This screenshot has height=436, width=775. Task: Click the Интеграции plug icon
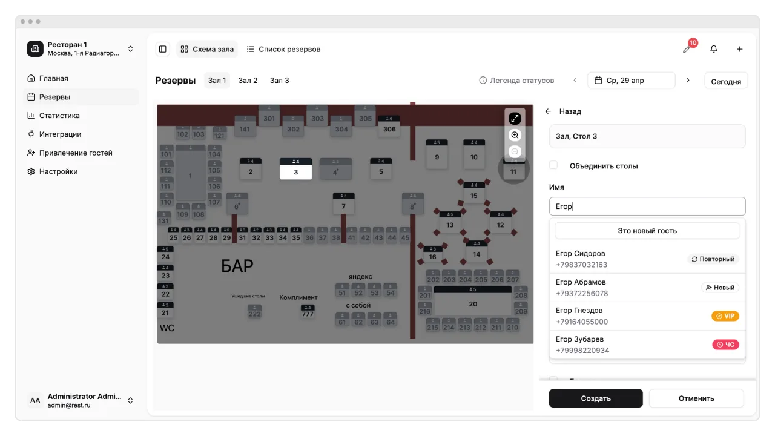click(31, 134)
